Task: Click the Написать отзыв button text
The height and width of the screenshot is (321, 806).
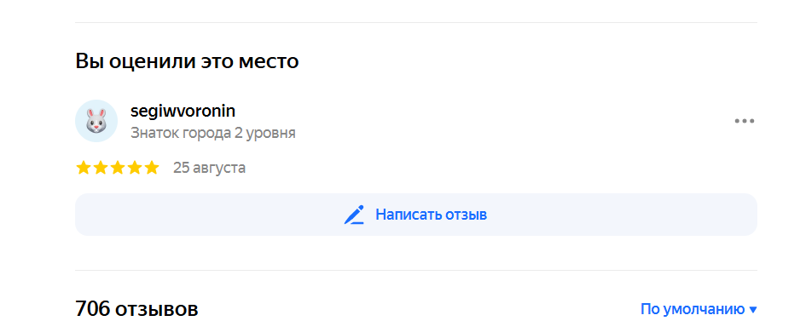Action: click(431, 215)
